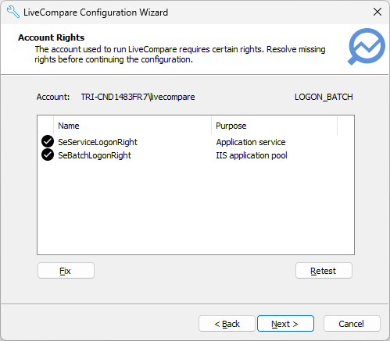Screen dimensions: 390x341
Task: Go back to the previous wizard page
Action: 227,324
